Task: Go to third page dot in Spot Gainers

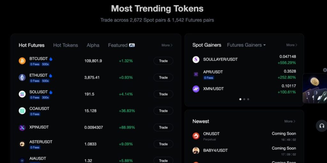Action: coord(248,99)
